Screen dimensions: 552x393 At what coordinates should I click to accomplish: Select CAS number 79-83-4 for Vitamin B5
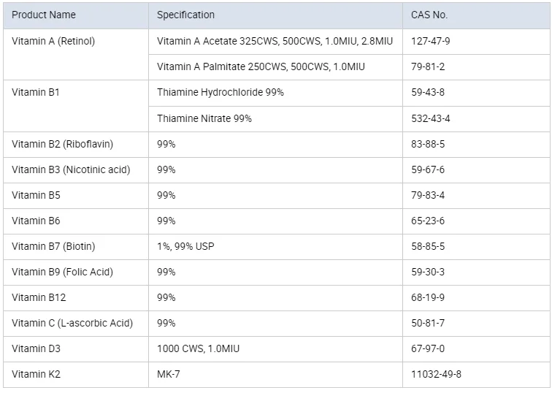click(x=428, y=195)
